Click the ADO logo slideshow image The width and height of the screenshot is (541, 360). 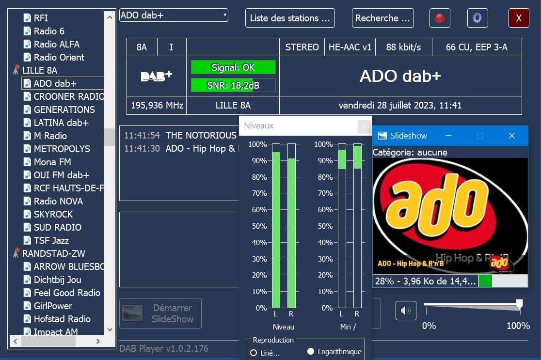450,216
